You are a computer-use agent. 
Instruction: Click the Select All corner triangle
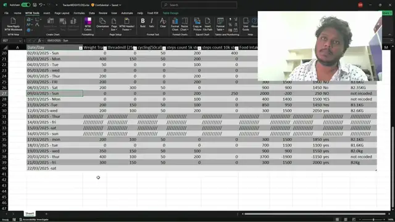click(x=5, y=47)
